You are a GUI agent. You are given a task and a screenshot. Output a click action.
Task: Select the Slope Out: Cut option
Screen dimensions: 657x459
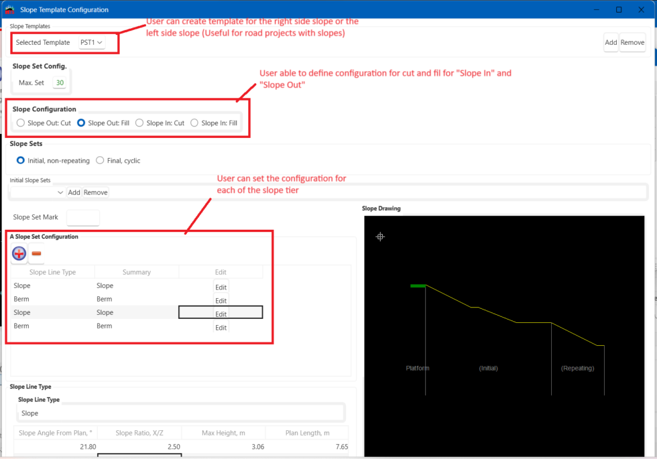[x=20, y=123]
